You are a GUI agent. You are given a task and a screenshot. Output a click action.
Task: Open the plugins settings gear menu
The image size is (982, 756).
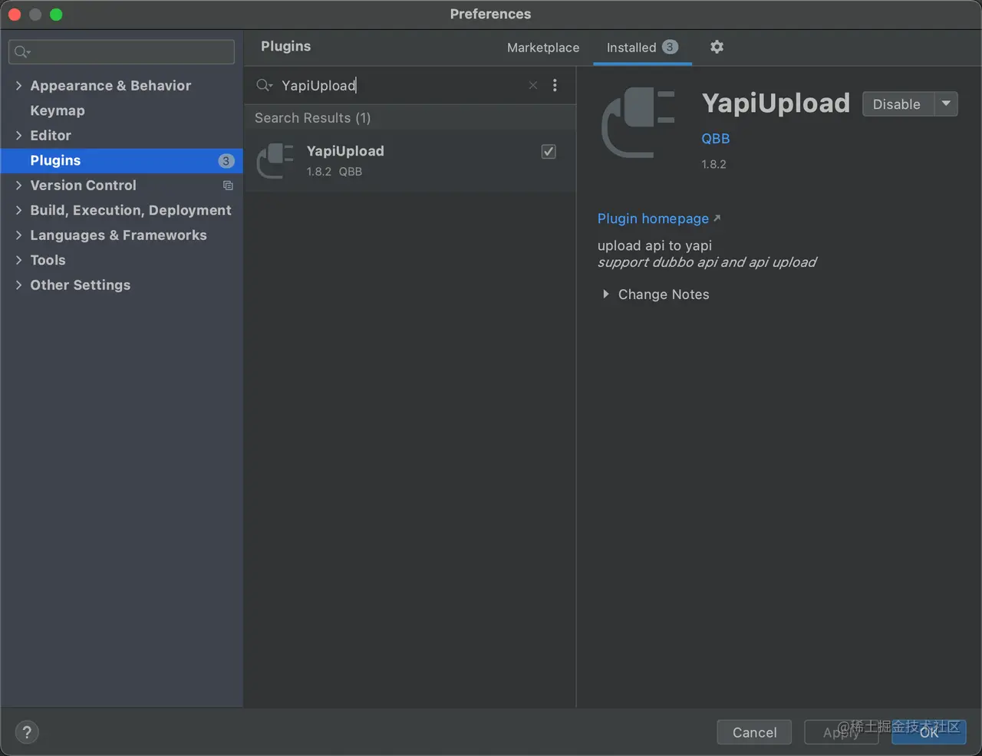[717, 47]
